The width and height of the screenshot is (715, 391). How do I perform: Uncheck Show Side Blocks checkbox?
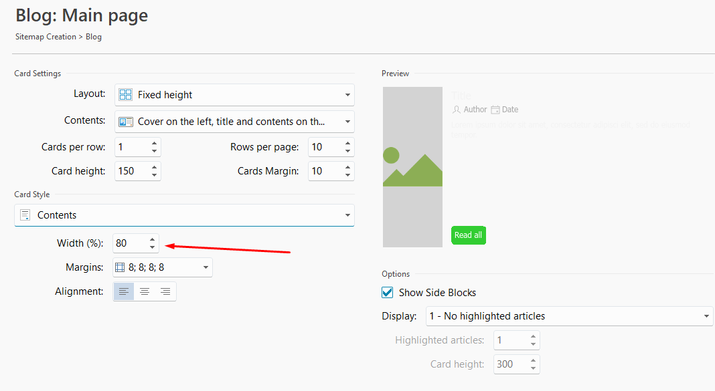(387, 292)
